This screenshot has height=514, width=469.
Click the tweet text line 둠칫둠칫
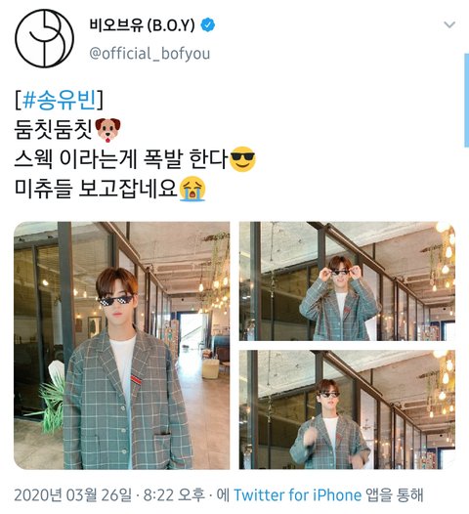[x=54, y=130]
